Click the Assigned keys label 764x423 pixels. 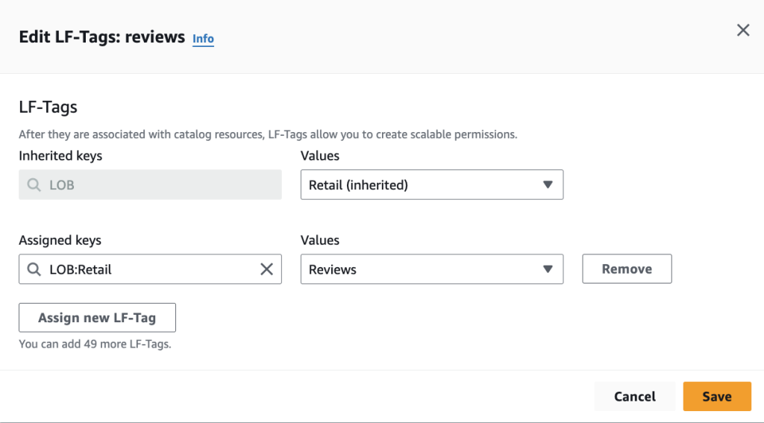click(60, 240)
